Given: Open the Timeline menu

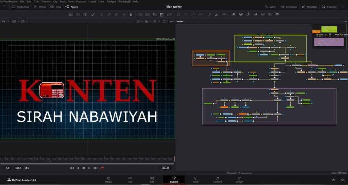Looking at the screenshot, I should [46, 1].
